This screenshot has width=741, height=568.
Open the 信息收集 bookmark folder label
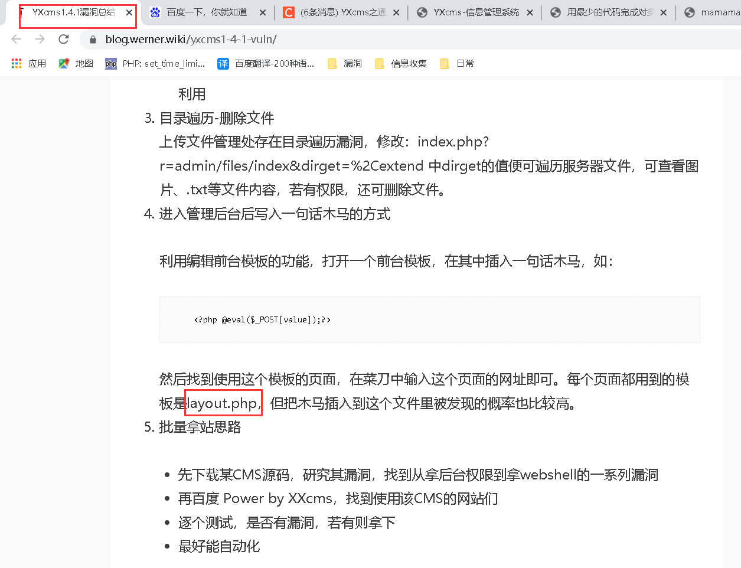(x=409, y=63)
